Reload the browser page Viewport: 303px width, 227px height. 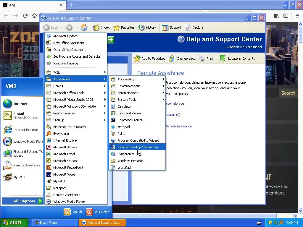(x=25, y=16)
